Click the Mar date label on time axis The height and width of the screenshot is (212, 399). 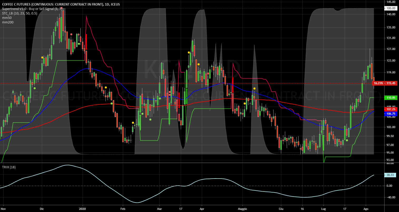coord(159,209)
